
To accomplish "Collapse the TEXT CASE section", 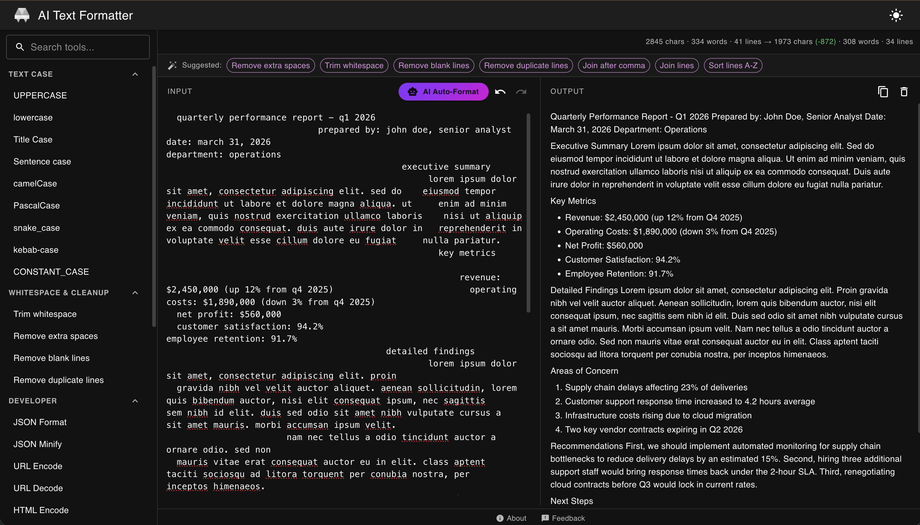I will point(135,74).
